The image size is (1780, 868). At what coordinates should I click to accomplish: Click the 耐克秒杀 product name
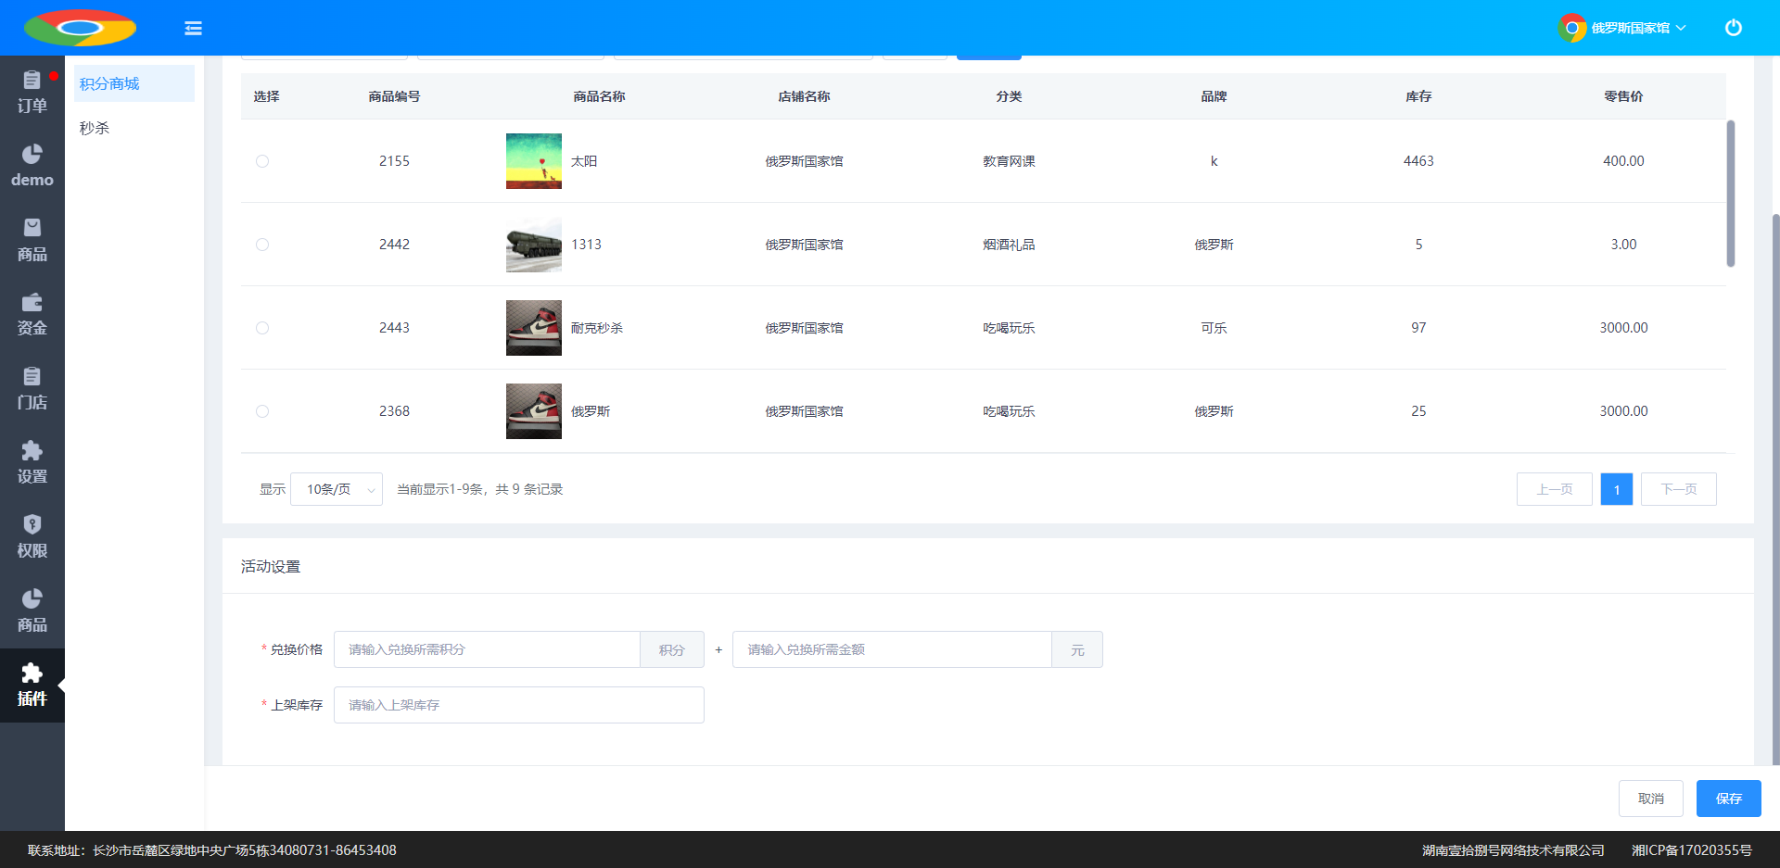(597, 328)
